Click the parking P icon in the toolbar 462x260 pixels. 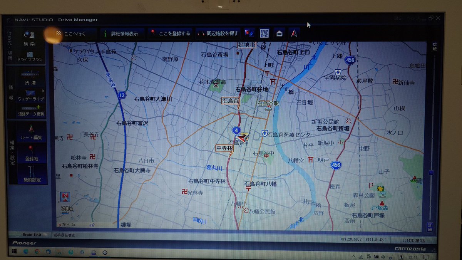[249, 34]
